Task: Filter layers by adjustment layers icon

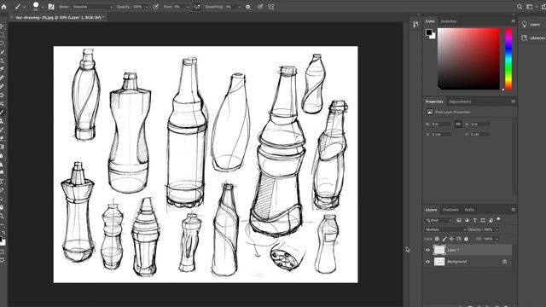Action: [467, 220]
